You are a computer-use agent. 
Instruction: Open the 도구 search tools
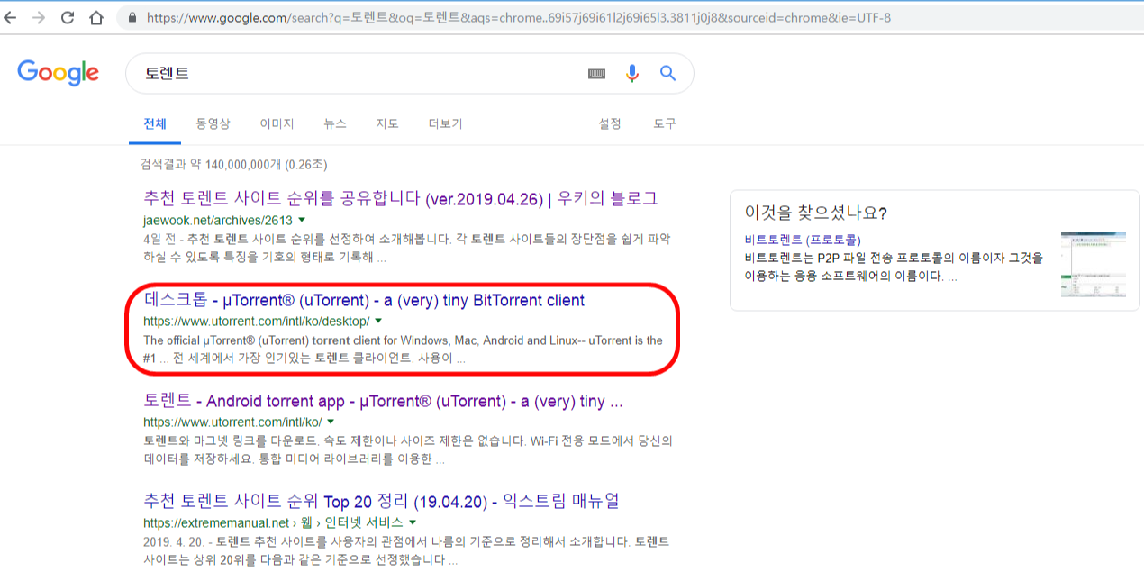point(665,123)
